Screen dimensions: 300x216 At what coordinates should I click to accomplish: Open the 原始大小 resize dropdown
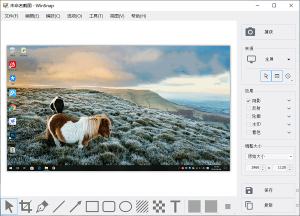pyautogui.click(x=269, y=156)
